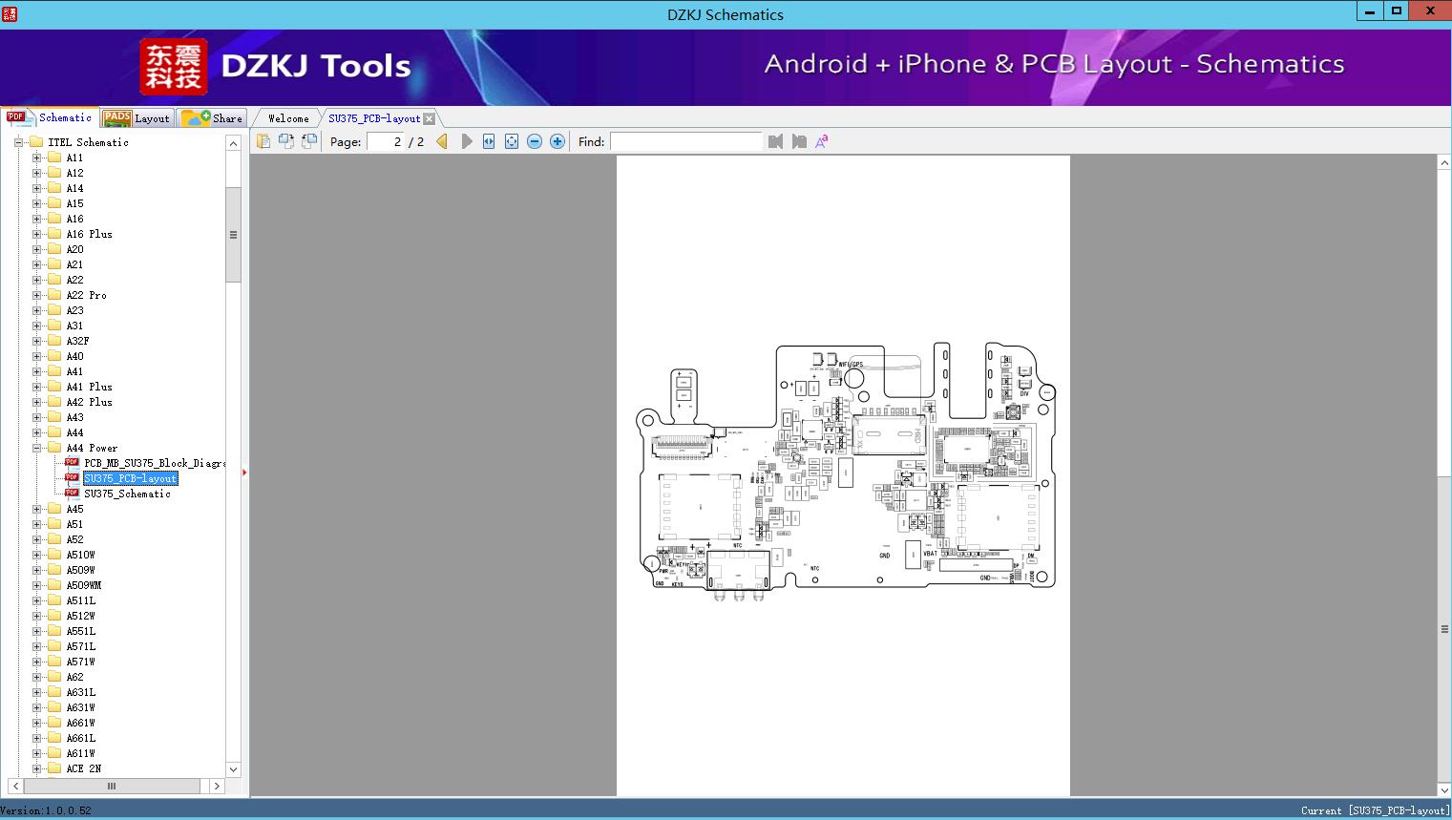This screenshot has height=820, width=1452.
Task: Click the match case search icon
Action: click(x=821, y=141)
